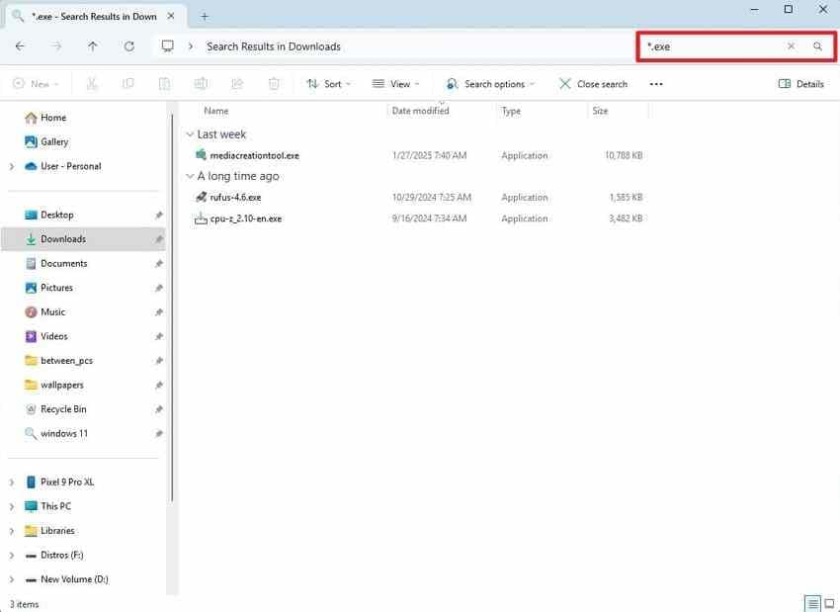This screenshot has width=840, height=612.
Task: Switch to details view in status bar
Action: (x=812, y=604)
